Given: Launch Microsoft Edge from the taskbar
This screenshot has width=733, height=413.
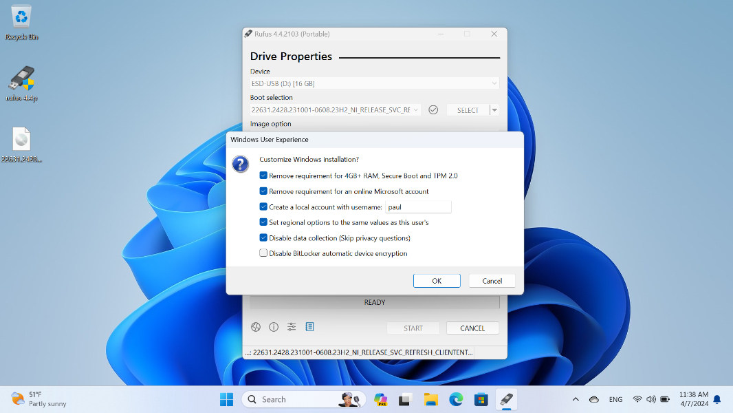Looking at the screenshot, I should [456, 399].
